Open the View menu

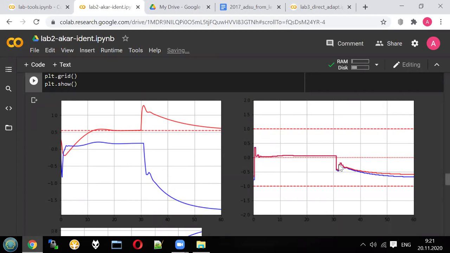[x=67, y=50]
